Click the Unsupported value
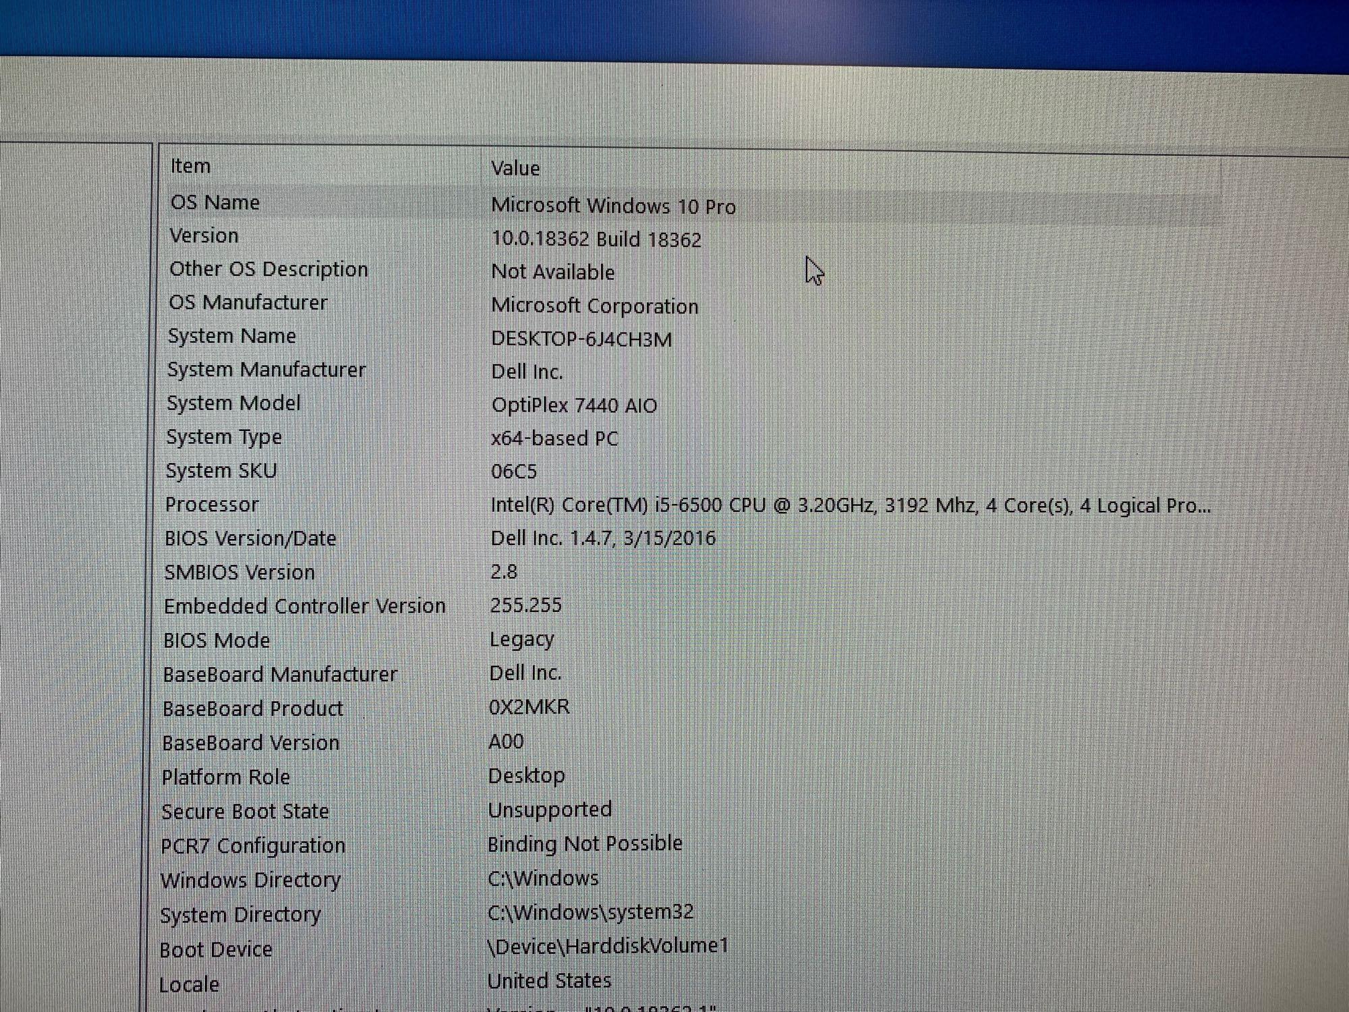 [550, 810]
